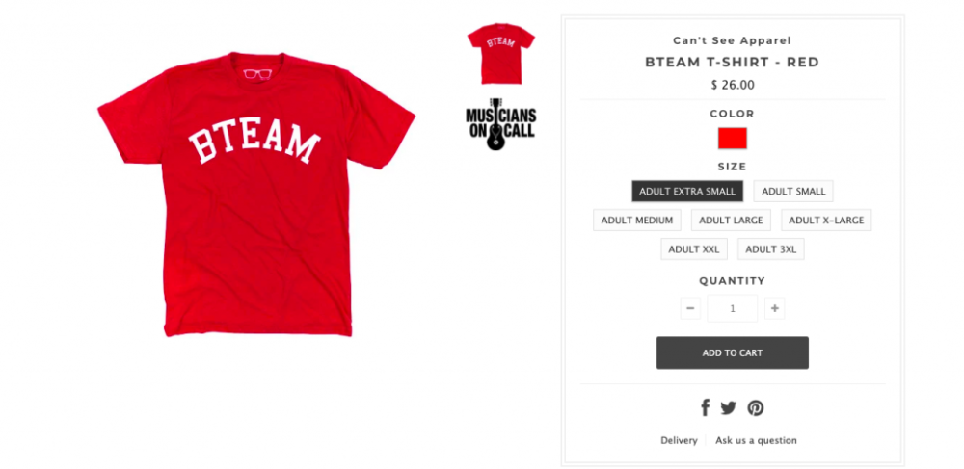This screenshot has width=964, height=469.
Task: Select Adult Small size option
Action: [793, 191]
